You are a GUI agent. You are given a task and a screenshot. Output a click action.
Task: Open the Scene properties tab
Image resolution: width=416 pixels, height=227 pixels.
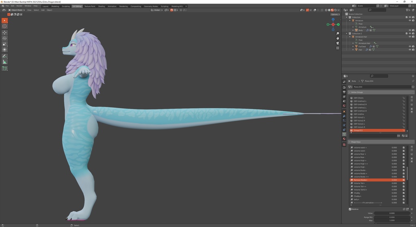[x=344, y=101]
